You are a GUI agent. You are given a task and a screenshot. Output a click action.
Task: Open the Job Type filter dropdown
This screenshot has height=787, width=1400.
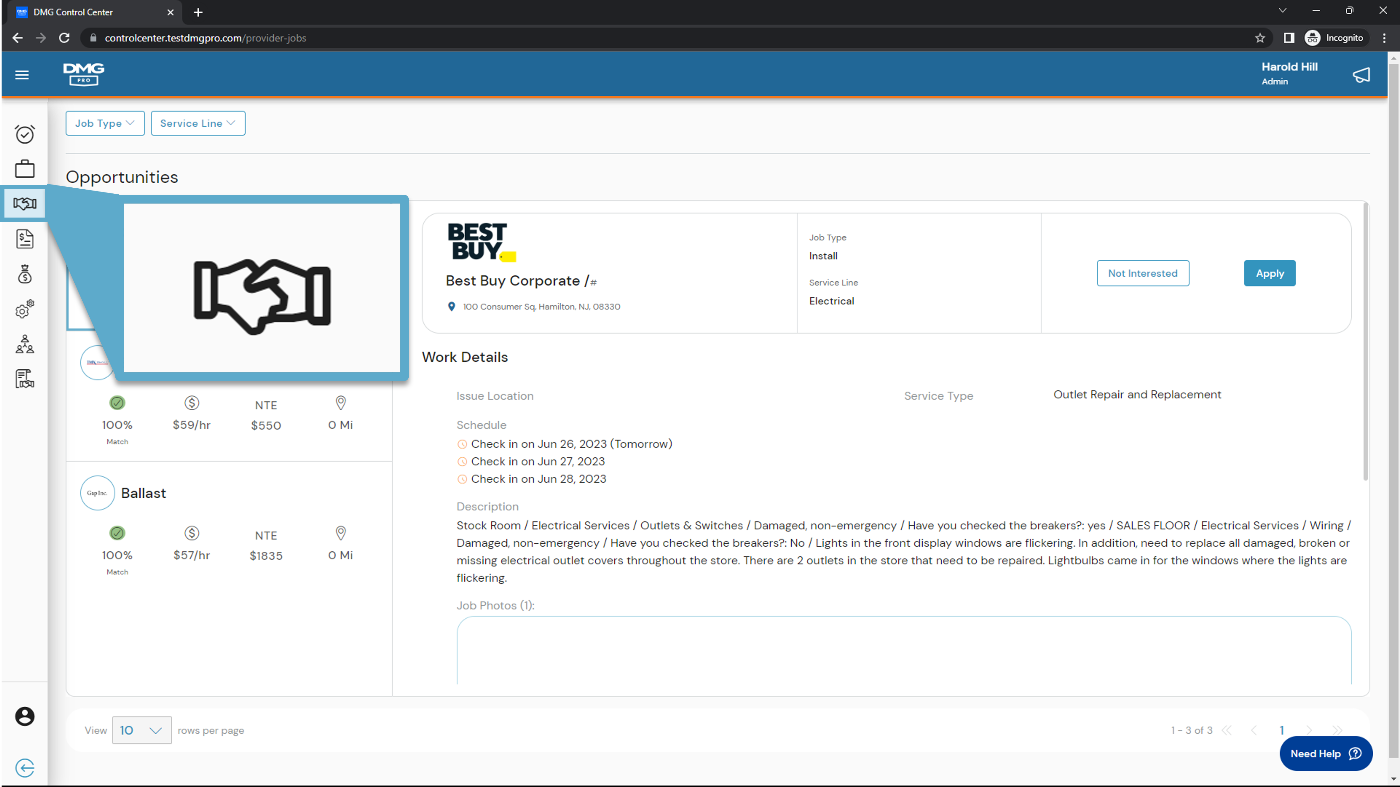click(x=104, y=123)
